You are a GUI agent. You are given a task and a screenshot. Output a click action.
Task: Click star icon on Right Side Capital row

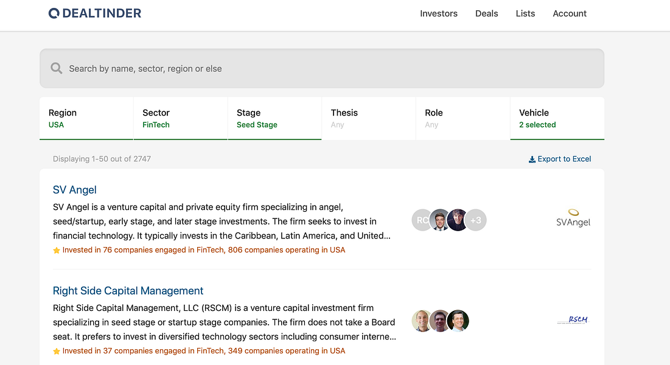57,352
